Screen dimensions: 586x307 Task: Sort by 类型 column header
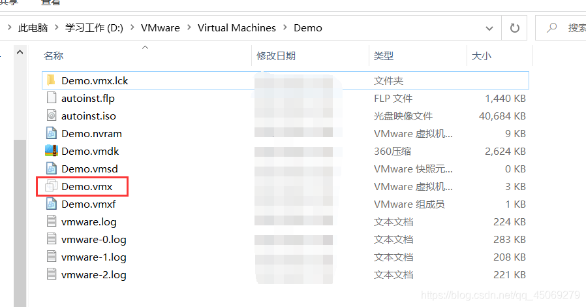point(384,56)
